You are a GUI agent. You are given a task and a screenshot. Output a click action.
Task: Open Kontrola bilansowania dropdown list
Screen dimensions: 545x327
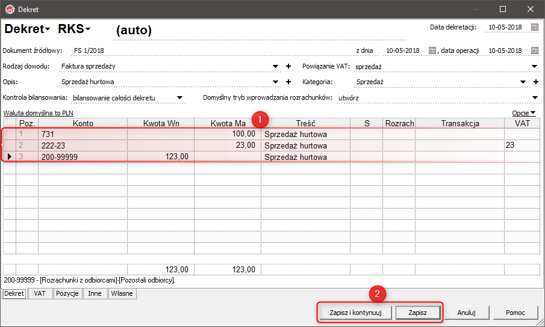179,98
